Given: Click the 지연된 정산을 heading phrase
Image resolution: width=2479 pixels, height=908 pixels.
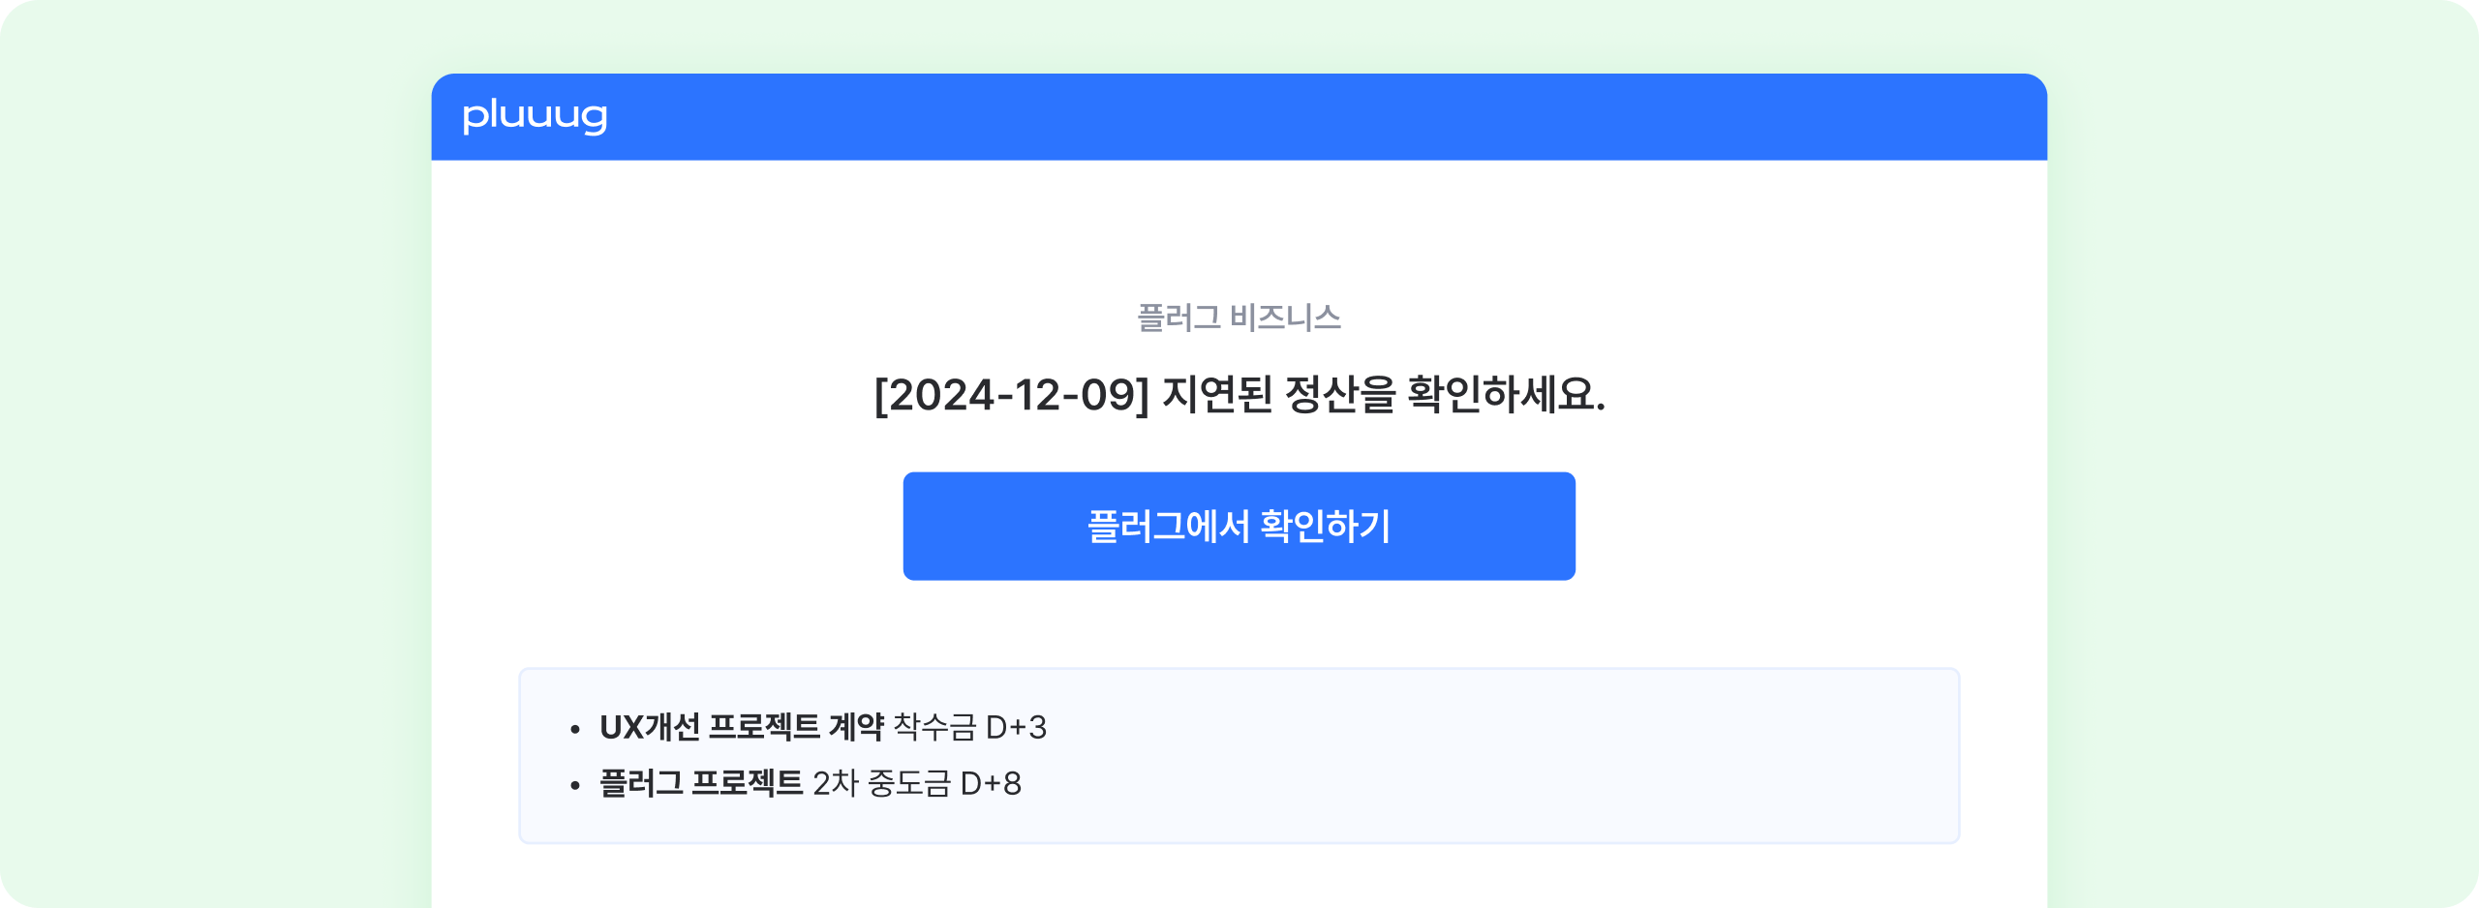Looking at the screenshot, I should [1278, 395].
